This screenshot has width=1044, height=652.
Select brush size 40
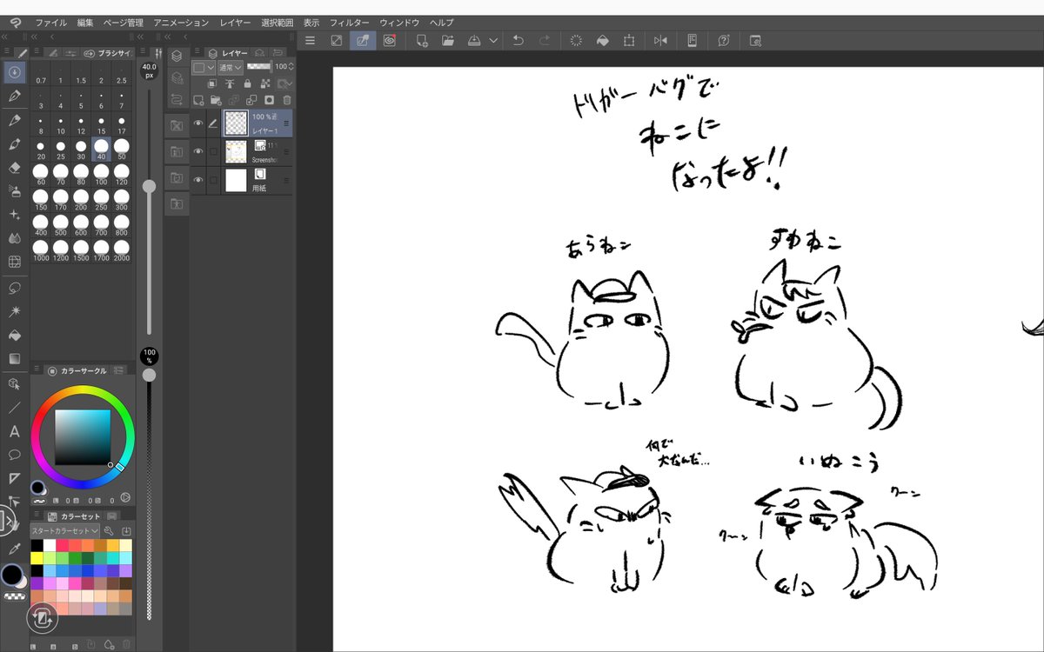point(101,149)
